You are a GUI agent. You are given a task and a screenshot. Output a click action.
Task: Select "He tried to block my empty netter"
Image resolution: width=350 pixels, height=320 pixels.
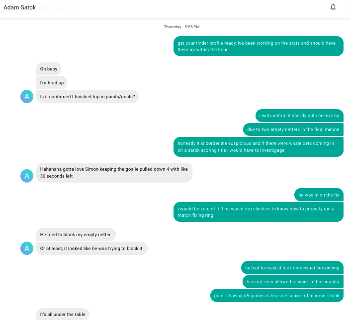click(76, 234)
